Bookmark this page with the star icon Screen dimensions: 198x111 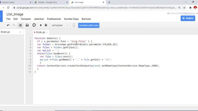184,8
